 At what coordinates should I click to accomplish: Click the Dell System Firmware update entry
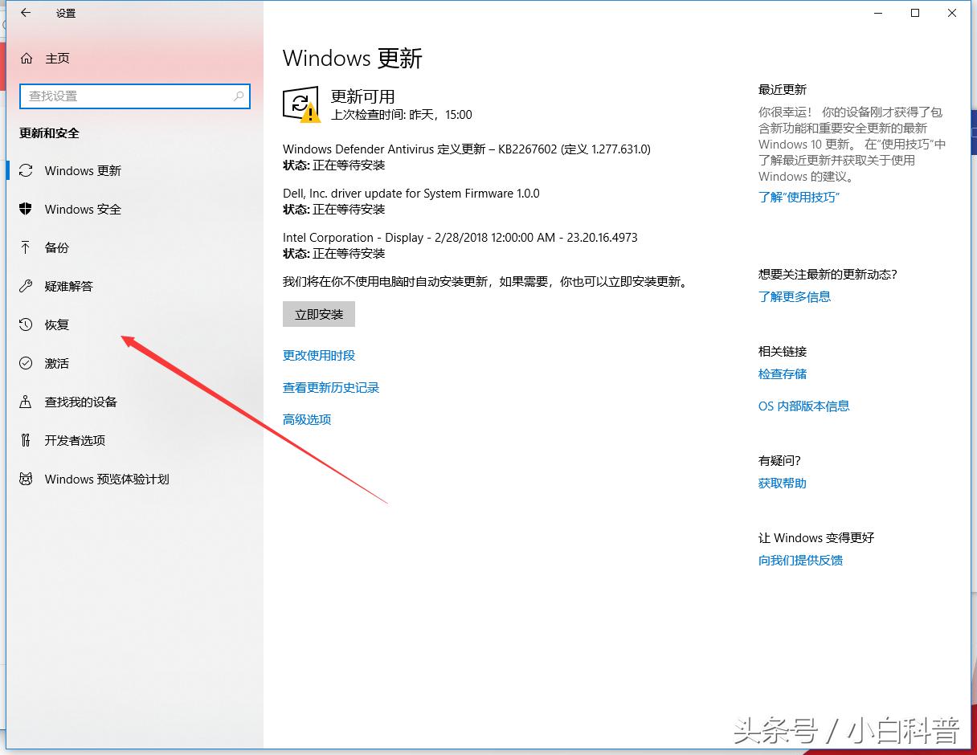pyautogui.click(x=411, y=193)
